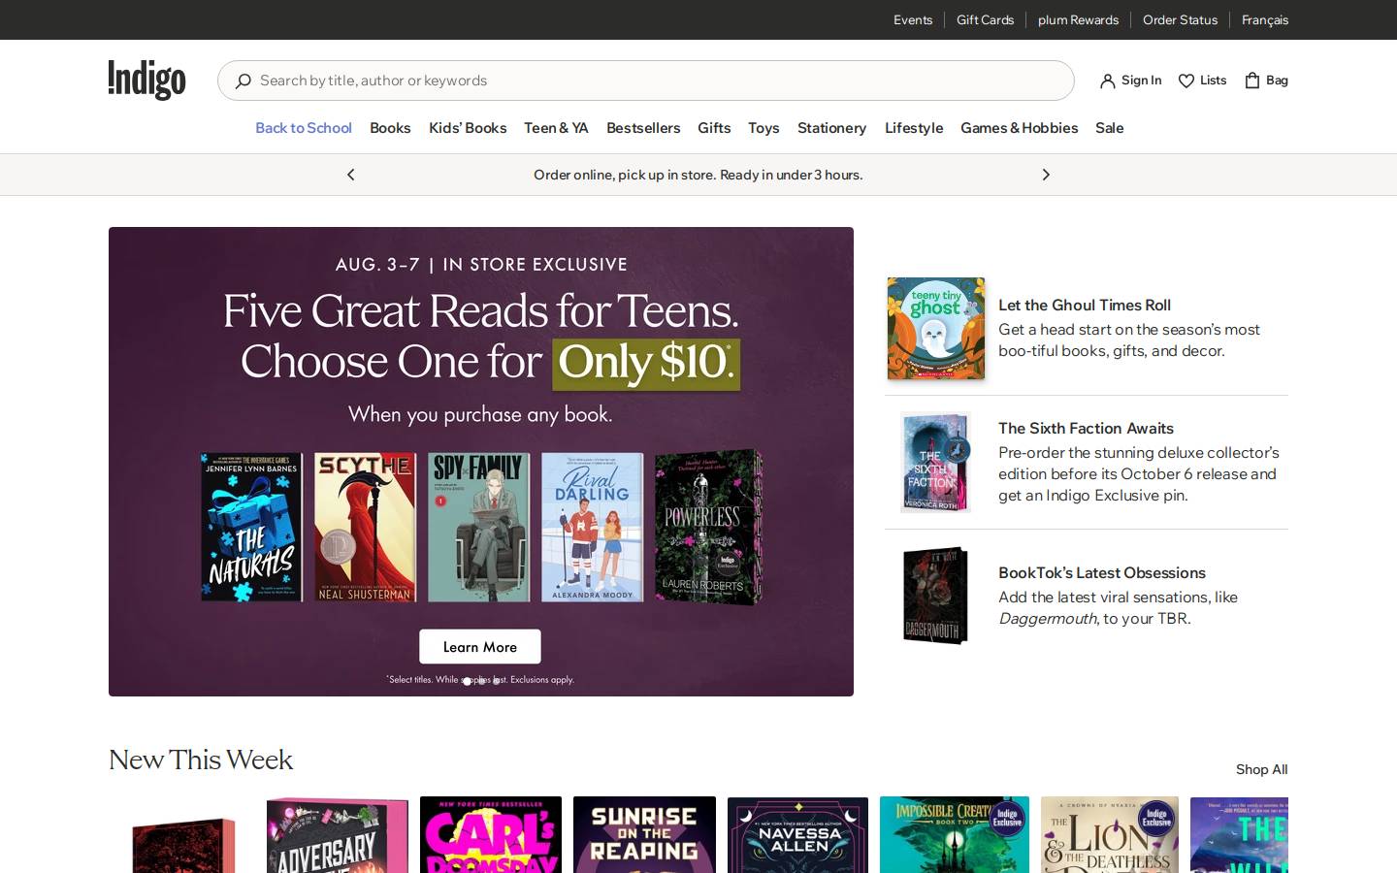Click the Lists heart icon
This screenshot has width=1397, height=873.
click(1186, 81)
